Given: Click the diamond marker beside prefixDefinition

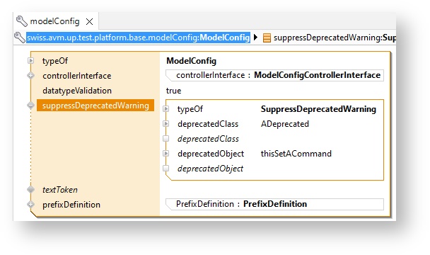Looking at the screenshot, I should pos(30,204).
